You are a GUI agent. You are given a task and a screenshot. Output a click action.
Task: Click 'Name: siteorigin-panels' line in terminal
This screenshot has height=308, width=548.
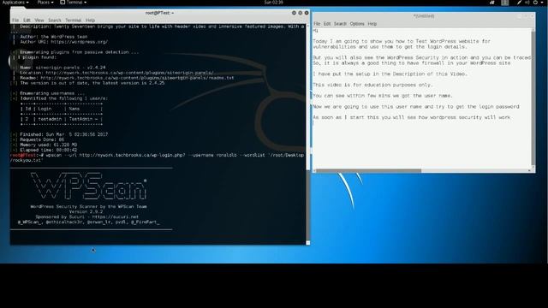63,68
